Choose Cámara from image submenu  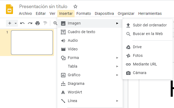point(148,73)
